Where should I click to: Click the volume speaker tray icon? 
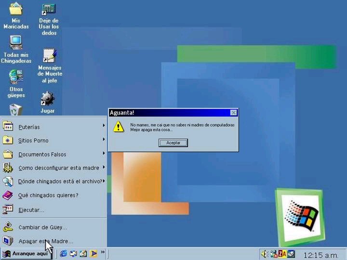[x=265, y=254]
